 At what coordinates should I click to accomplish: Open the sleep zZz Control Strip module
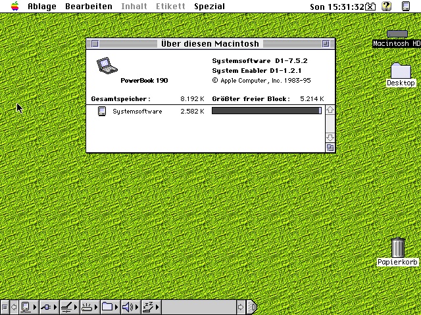pos(151,307)
